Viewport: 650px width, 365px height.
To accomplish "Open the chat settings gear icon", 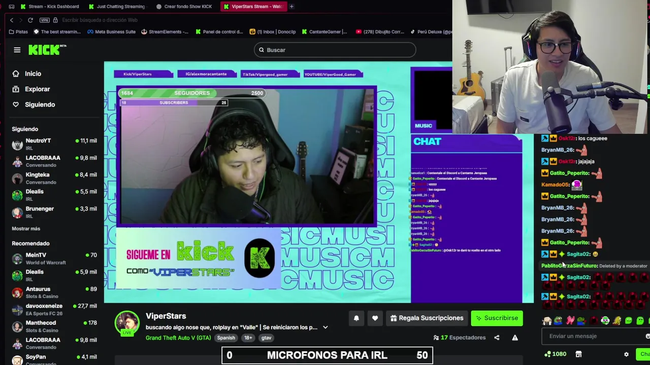I will [626, 354].
